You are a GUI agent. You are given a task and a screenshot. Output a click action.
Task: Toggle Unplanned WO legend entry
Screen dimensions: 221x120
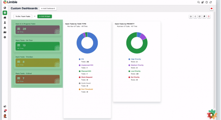(86, 65)
